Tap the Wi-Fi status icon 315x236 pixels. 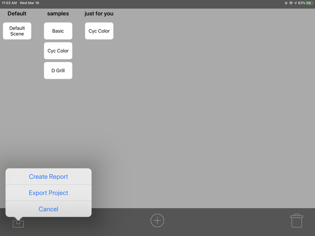(x=286, y=3)
